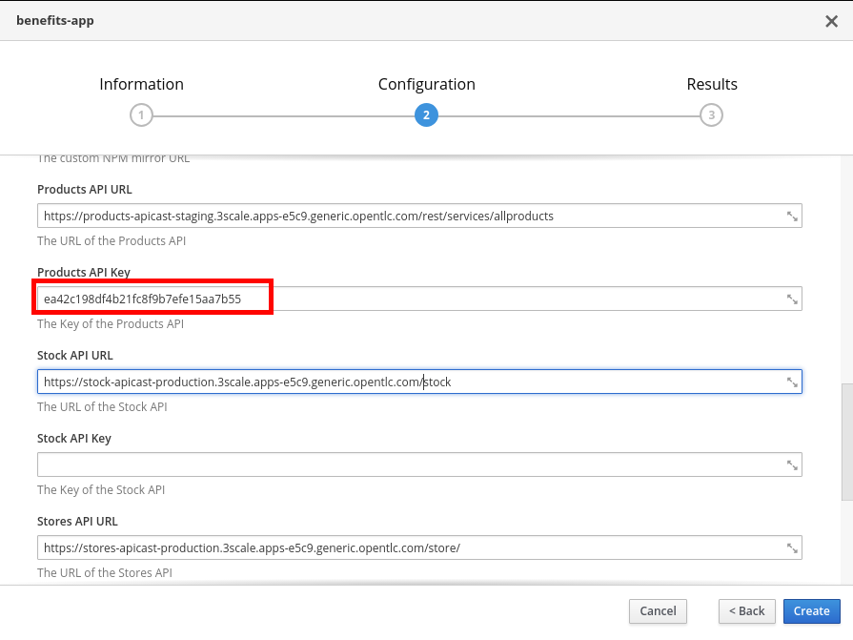Expand the Products API Key field icon
The height and width of the screenshot is (640, 853).
pyautogui.click(x=791, y=299)
